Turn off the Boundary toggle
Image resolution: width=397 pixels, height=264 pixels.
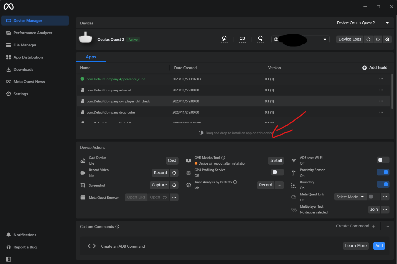[x=383, y=184]
